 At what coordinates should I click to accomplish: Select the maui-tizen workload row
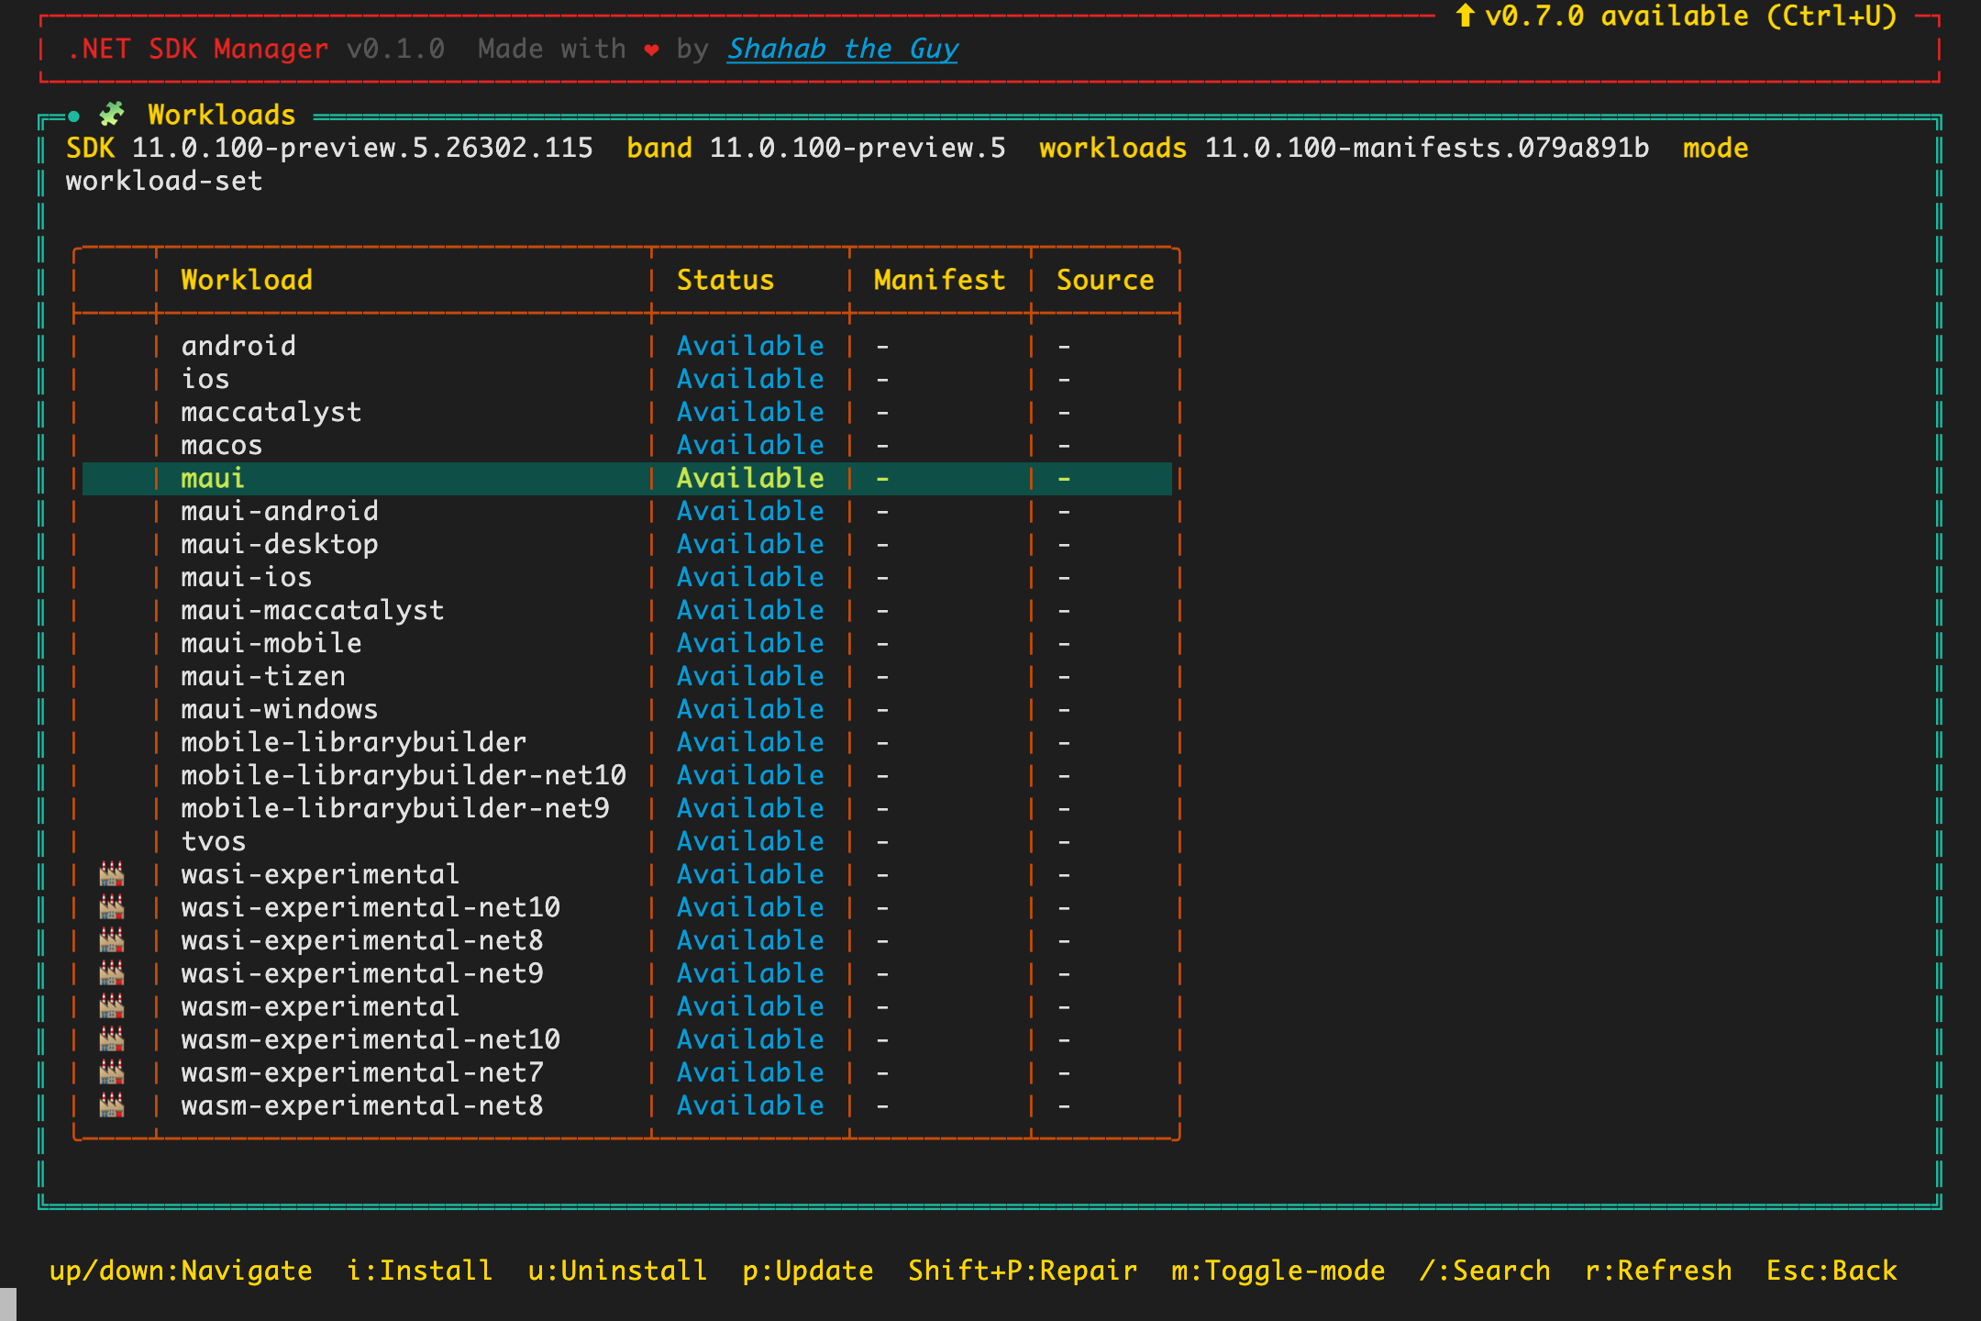pos(627,676)
